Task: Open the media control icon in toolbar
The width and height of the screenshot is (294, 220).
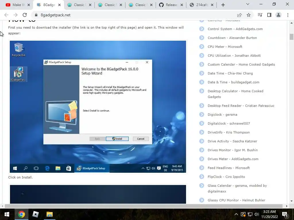Action: 260,15
